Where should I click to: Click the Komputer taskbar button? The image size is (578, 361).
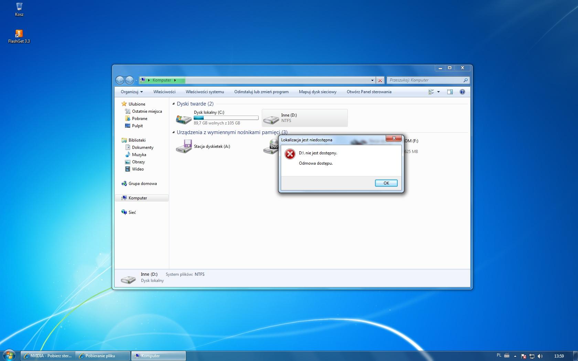point(158,356)
